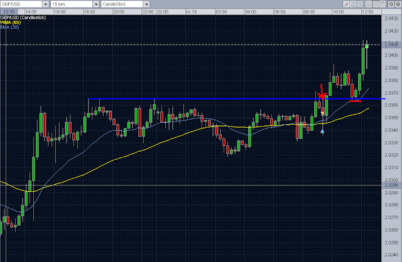402x262 pixels.
Task: Click the WMA (65) indicator label
Action: (11, 23)
